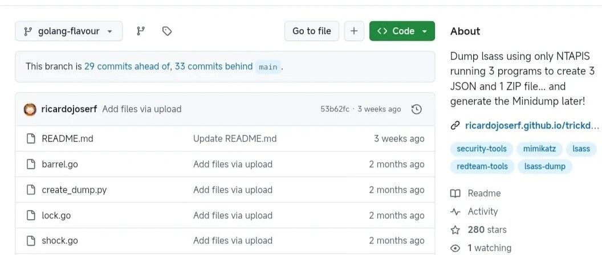Screen dimensions: 602x255
Task: Click the eye icon beside watching
Action: pyautogui.click(x=455, y=248)
